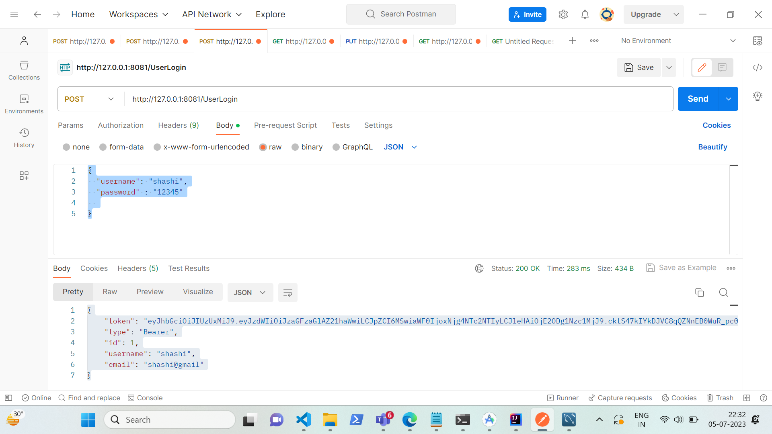
Task: Search within the response body
Action: coord(723,293)
